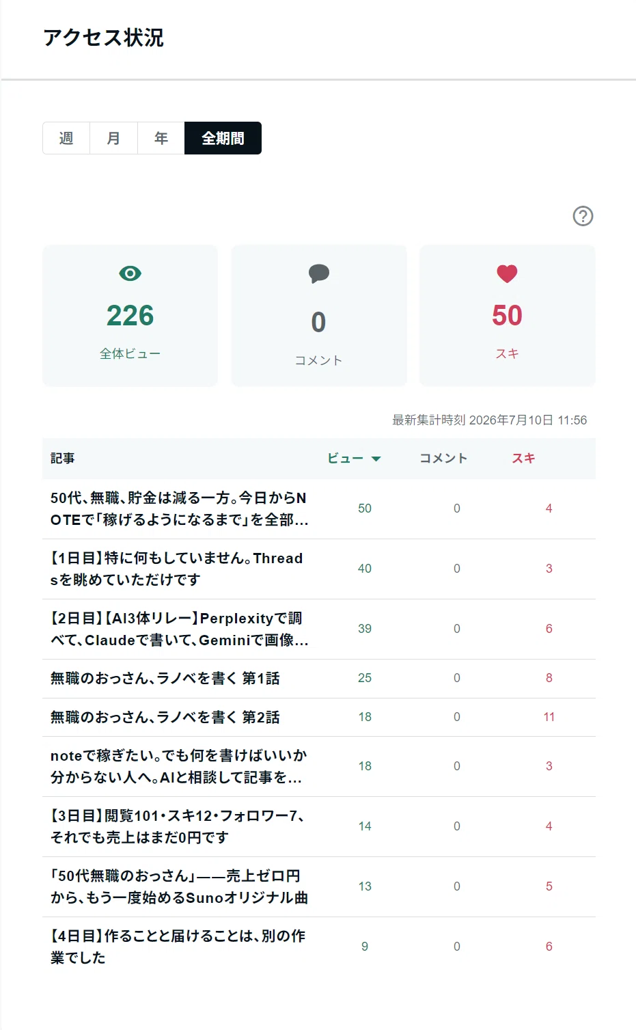Click the comment speech bubble icon
The width and height of the screenshot is (636, 1030).
pyautogui.click(x=318, y=273)
